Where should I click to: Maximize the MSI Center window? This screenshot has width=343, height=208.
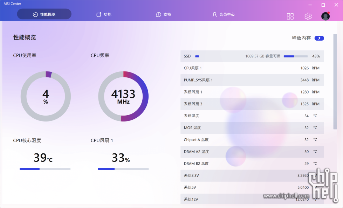tap(323, 5)
